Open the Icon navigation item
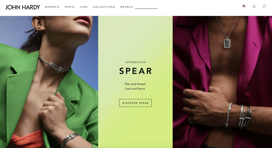This screenshot has height=148, width=272. [x=84, y=7]
